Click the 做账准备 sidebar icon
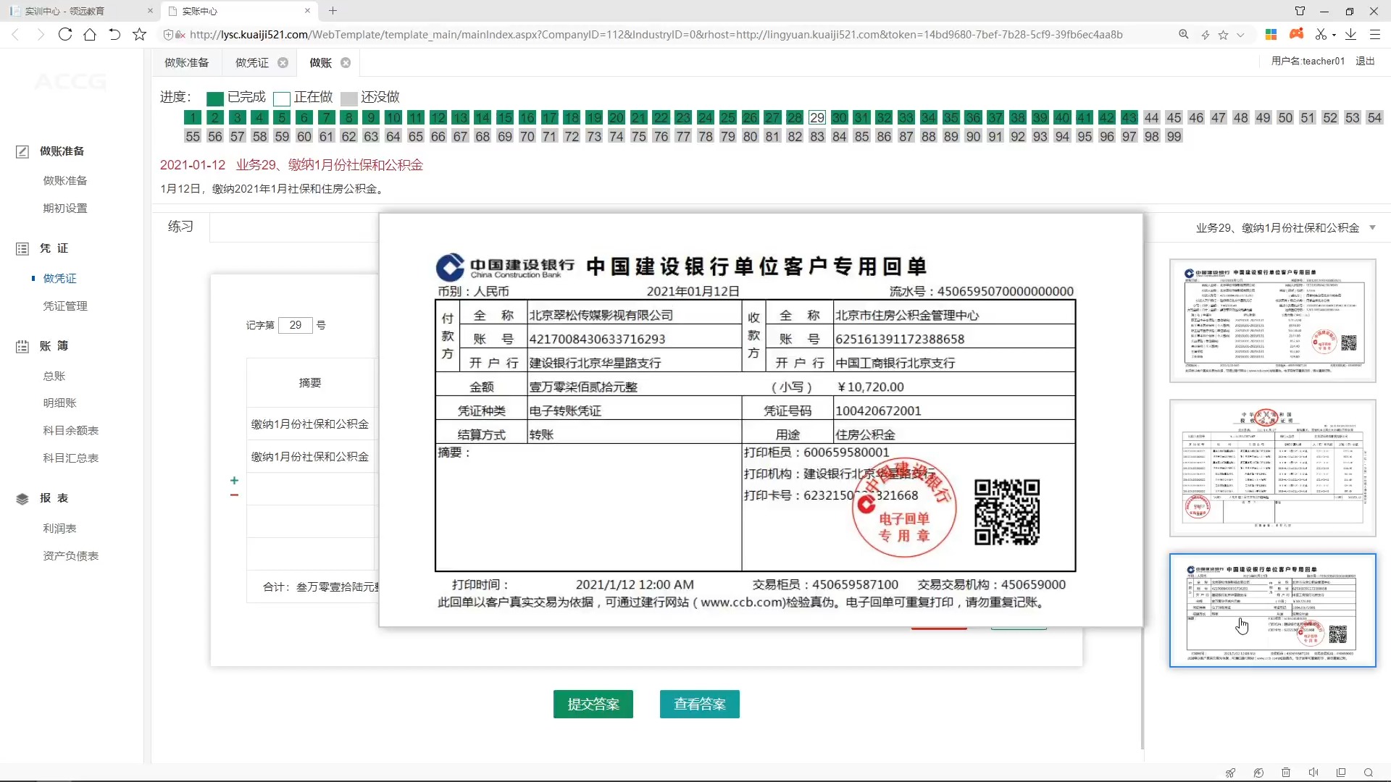1391x782 pixels. pos(22,152)
